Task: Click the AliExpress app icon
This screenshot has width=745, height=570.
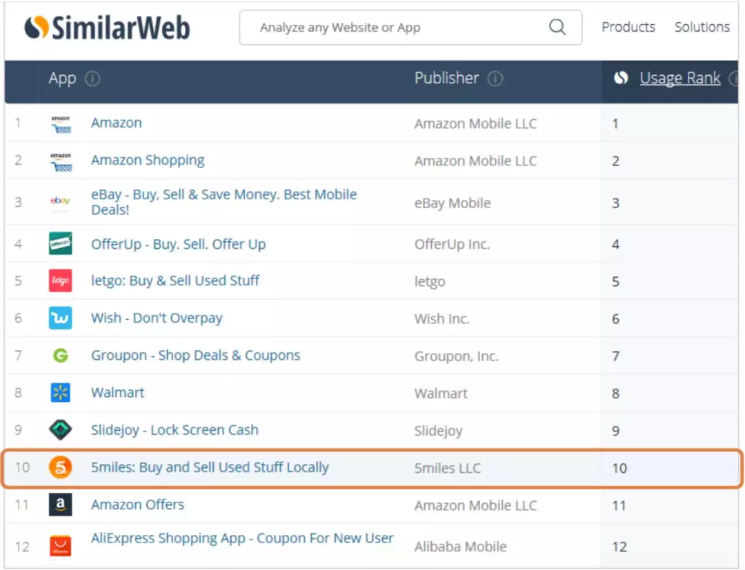Action: click(60, 546)
